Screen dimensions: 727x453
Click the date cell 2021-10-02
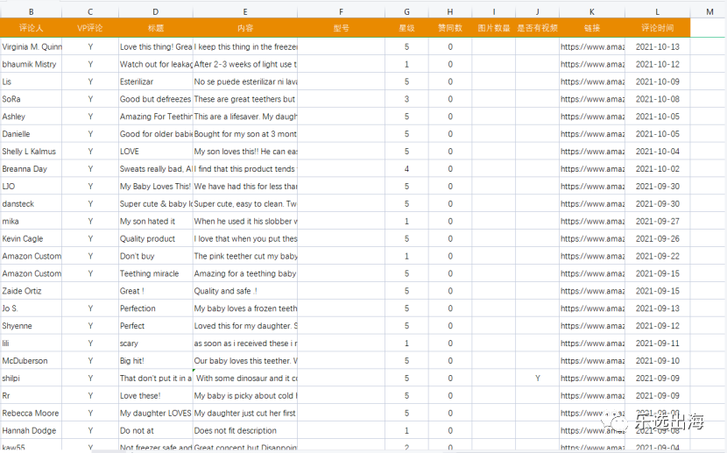[x=657, y=169]
